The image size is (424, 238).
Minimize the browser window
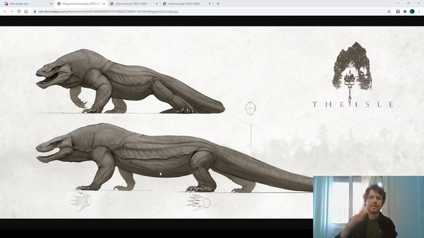pos(399,3)
